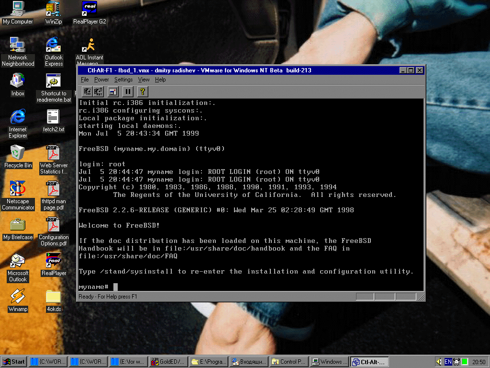Minimize the VMware window
490x368 pixels.
click(x=403, y=70)
